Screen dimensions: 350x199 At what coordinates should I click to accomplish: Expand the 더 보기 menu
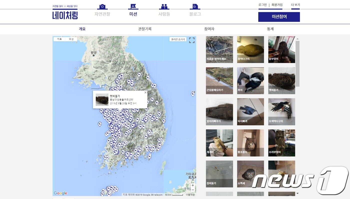[295, 5]
